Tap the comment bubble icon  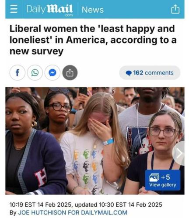[129, 73]
